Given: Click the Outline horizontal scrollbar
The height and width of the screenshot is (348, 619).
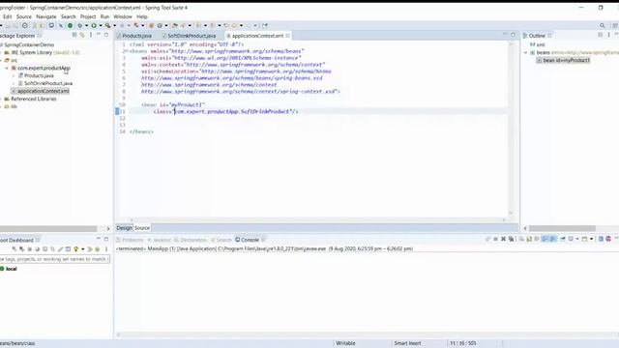Looking at the screenshot, I should point(562,228).
